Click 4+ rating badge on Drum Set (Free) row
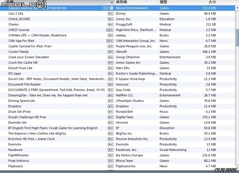This screenshot has height=173, width=239. (111, 112)
